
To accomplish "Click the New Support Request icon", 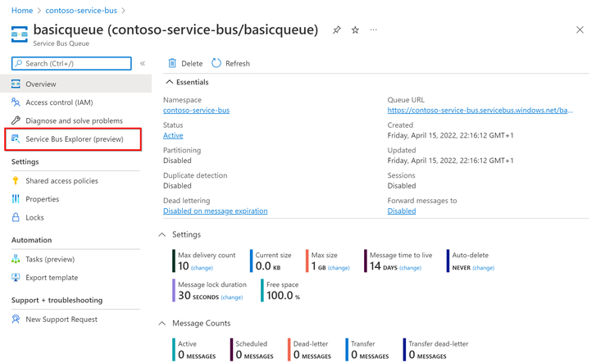I will 16,319.
